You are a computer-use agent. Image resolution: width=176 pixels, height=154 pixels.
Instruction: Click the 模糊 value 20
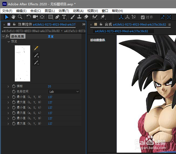pos(49,86)
